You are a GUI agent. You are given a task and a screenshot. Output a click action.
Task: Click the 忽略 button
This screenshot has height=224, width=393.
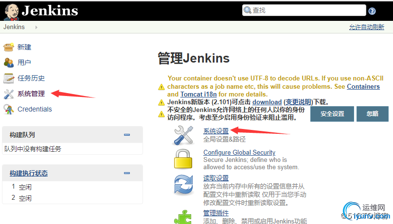coord(373,114)
